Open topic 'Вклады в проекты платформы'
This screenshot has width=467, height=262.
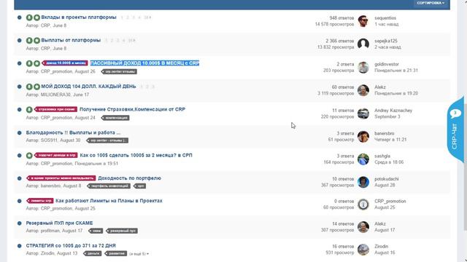click(79, 17)
